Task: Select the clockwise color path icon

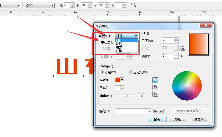Action: (x=155, y=94)
